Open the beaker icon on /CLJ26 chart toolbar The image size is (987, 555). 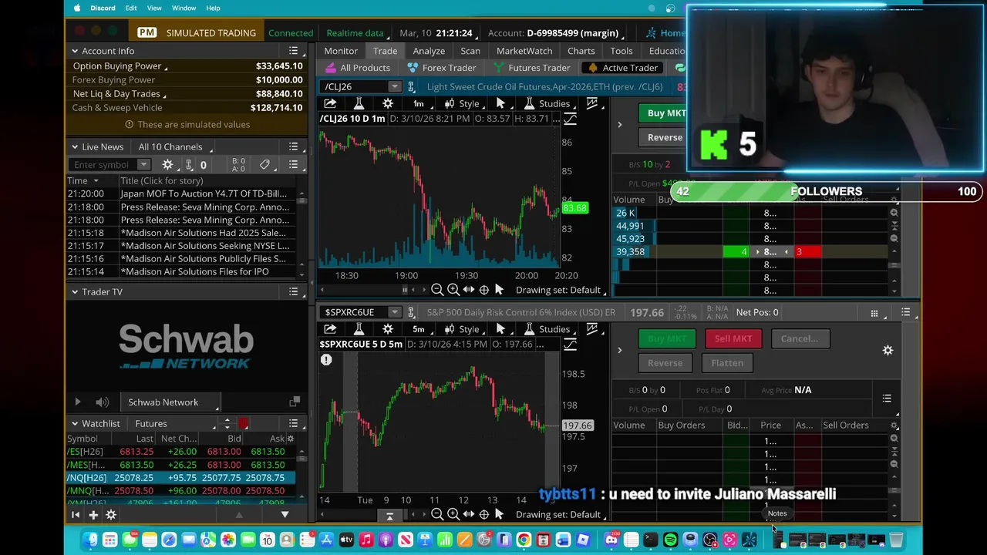point(359,103)
